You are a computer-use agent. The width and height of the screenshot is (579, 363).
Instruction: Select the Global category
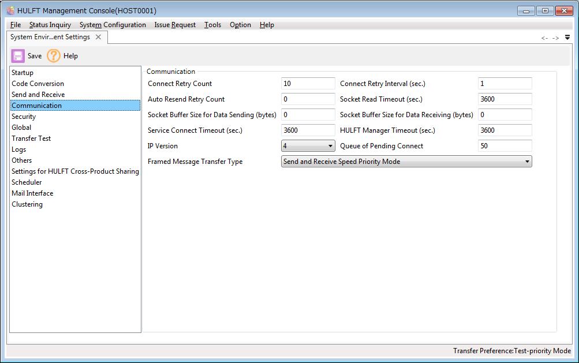coord(75,128)
